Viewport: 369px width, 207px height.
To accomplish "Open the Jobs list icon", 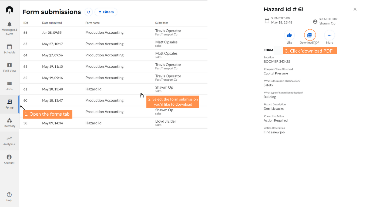I will click(x=9, y=84).
